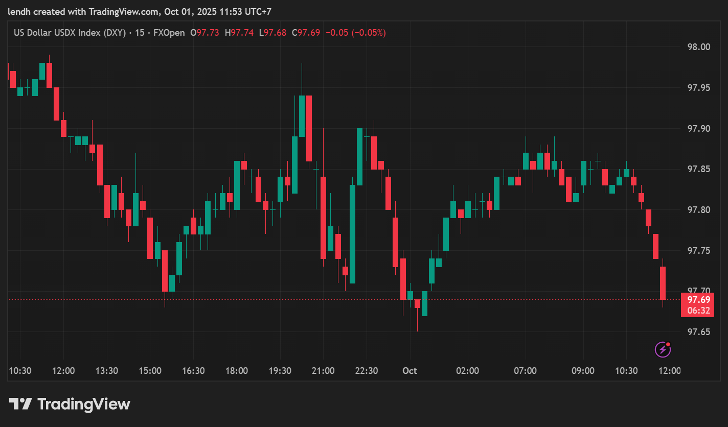Click the US Dollar USDX Index (DXY) title
The height and width of the screenshot is (427, 728).
click(x=71, y=33)
